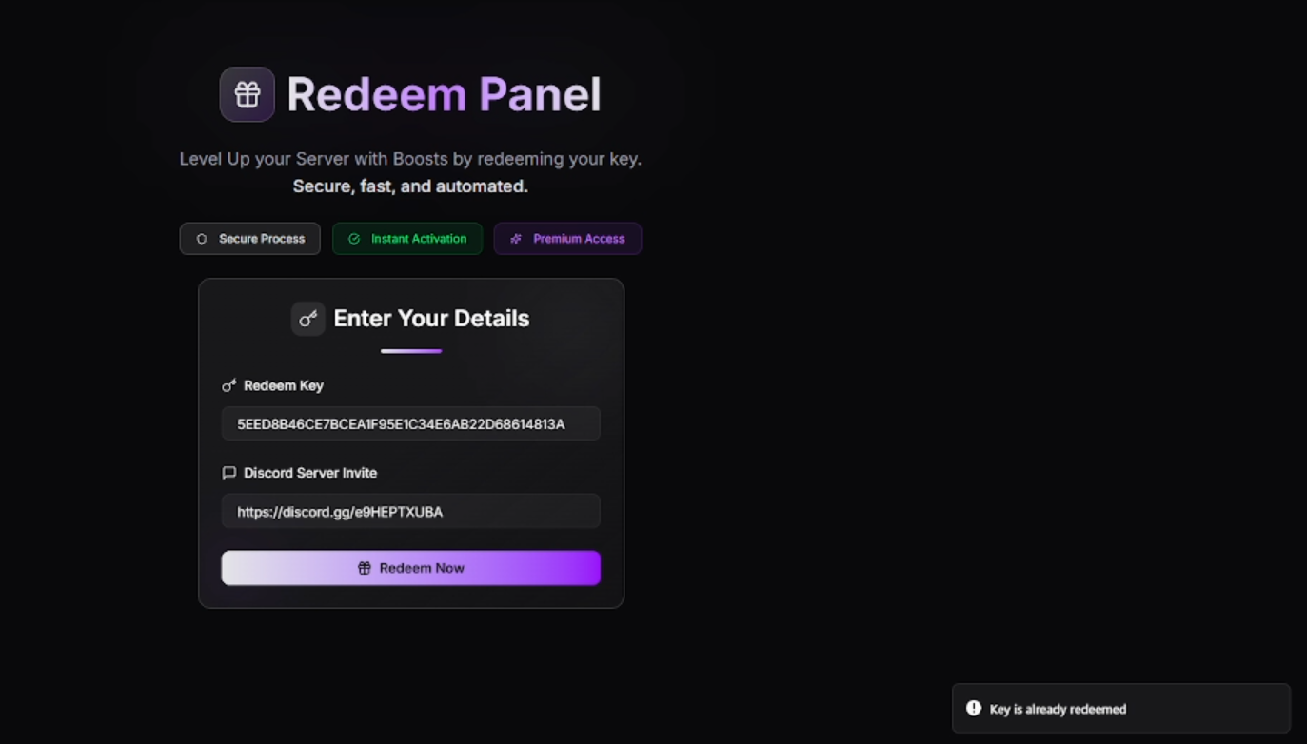Click the gift icon inside the Redeem Now button
1307x744 pixels.
click(x=364, y=568)
